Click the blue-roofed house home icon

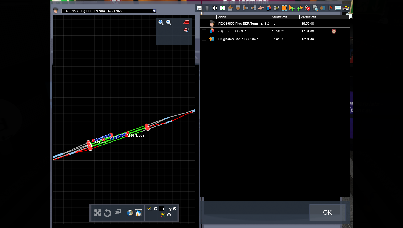(x=138, y=213)
